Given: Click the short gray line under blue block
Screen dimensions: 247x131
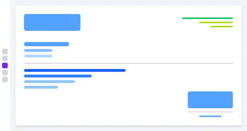Looking at the screenshot, I should pos(210,112).
